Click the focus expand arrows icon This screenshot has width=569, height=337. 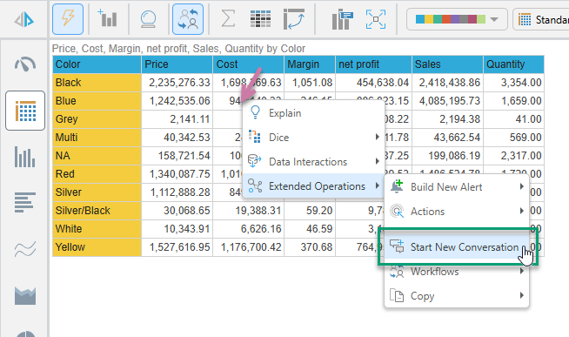(376, 19)
